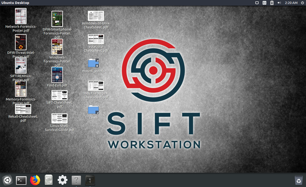
Task: Select the mount_points folder icon
Action: [x=93, y=63]
